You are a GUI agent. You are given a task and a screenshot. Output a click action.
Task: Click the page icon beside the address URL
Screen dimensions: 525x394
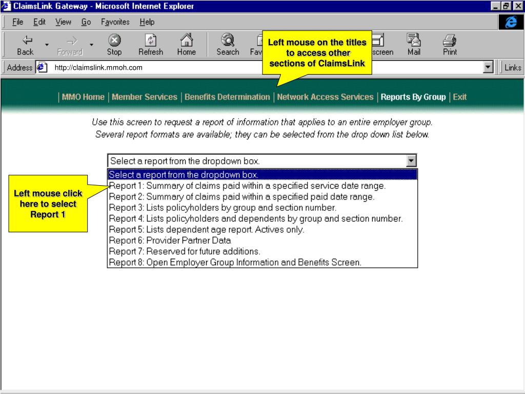point(42,67)
